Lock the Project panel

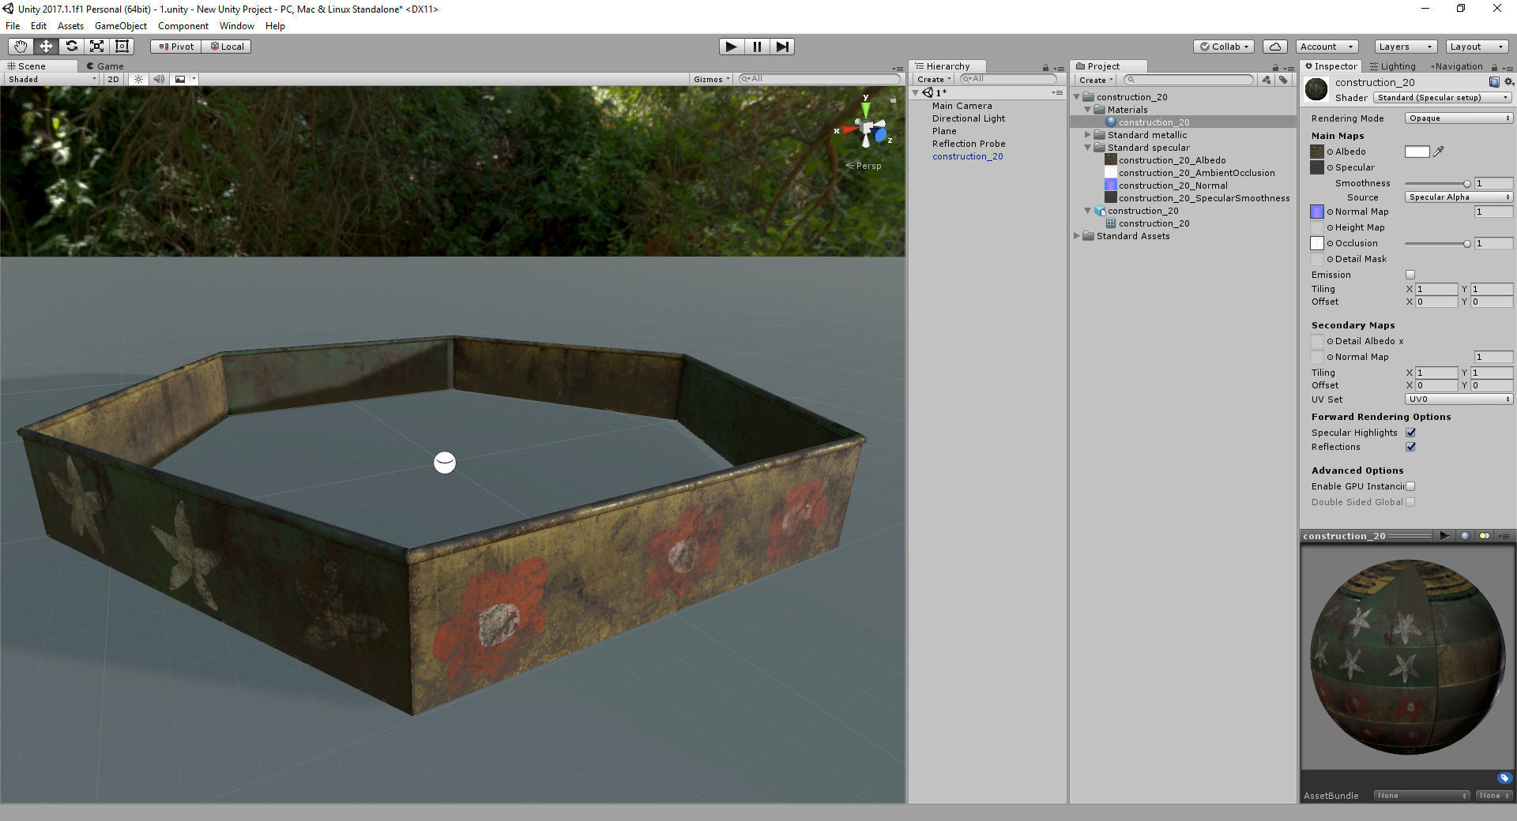click(x=1275, y=67)
